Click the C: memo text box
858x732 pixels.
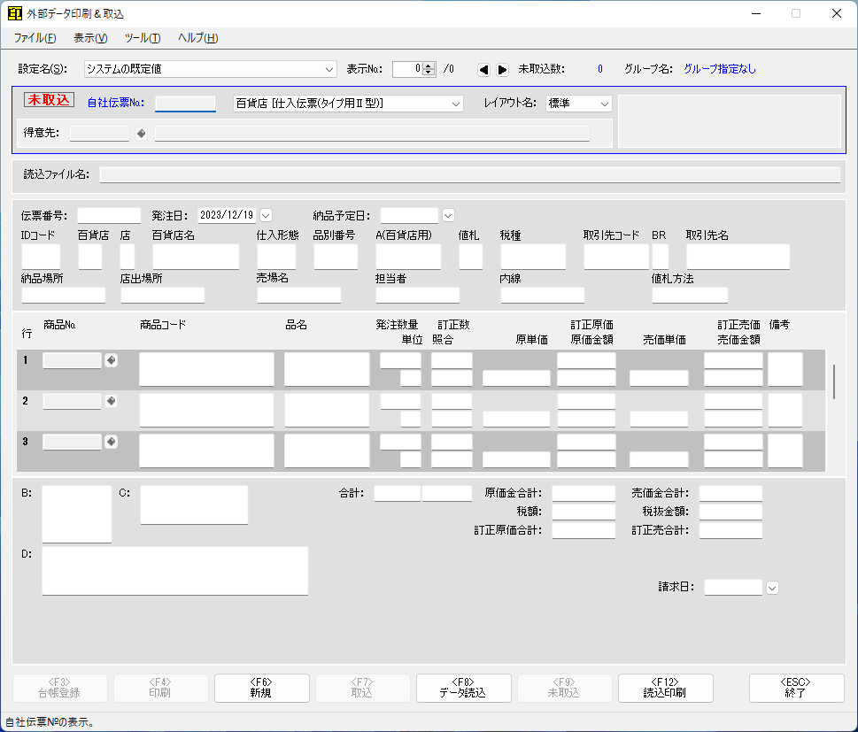coord(194,505)
